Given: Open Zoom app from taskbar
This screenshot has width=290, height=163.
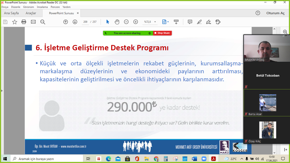Looking at the screenshot, I should (x=204, y=159).
